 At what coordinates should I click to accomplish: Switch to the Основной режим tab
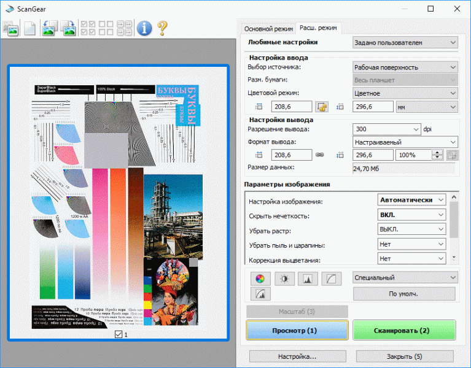tap(267, 29)
